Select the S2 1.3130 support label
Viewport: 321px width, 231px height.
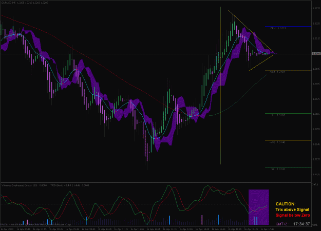tap(278, 169)
